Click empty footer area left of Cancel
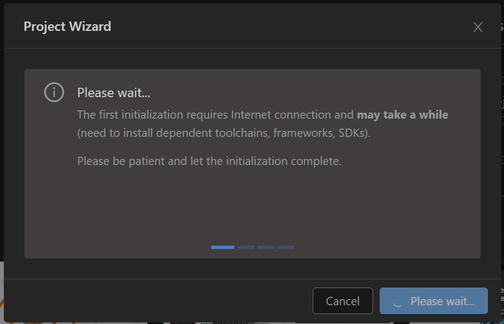 click(155, 301)
